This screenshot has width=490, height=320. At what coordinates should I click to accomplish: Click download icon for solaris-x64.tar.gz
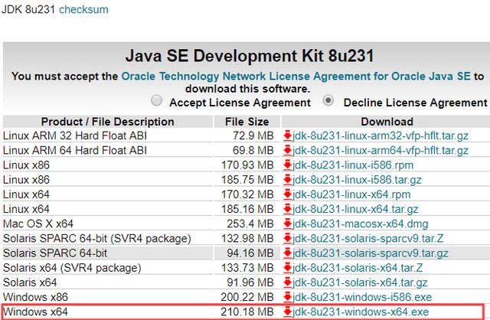click(287, 283)
